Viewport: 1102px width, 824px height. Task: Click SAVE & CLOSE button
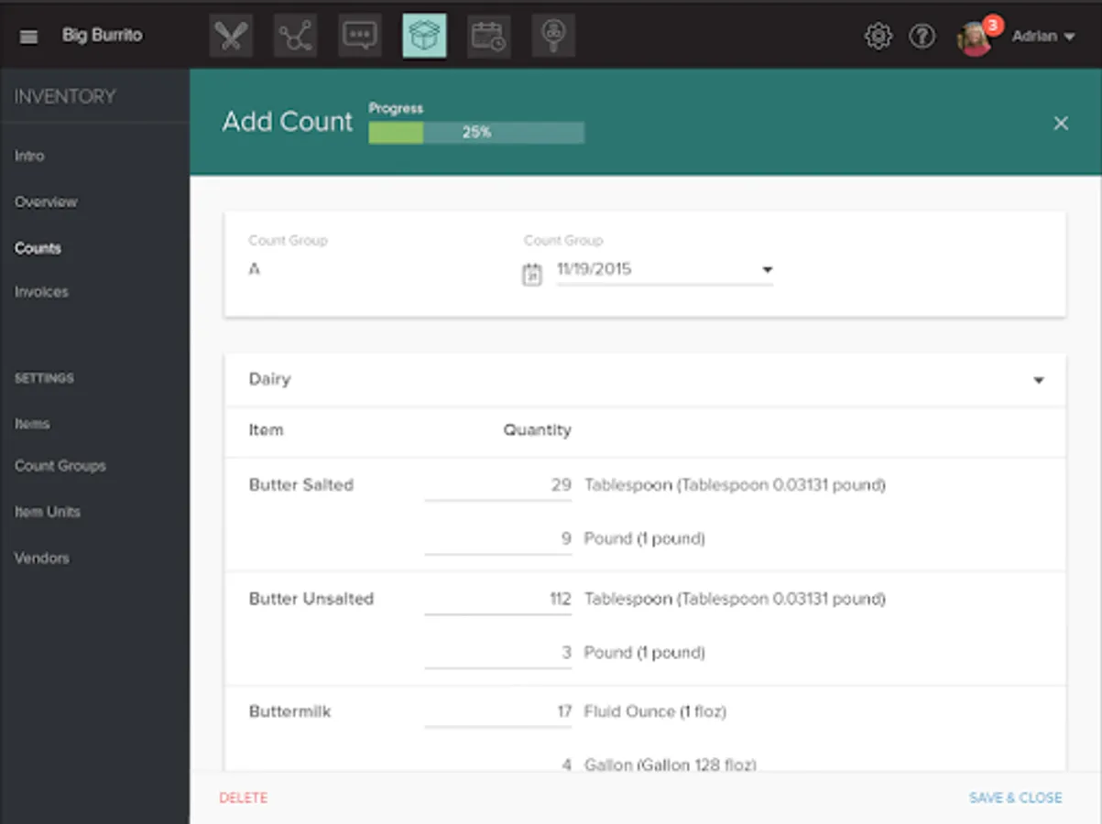[1016, 798]
